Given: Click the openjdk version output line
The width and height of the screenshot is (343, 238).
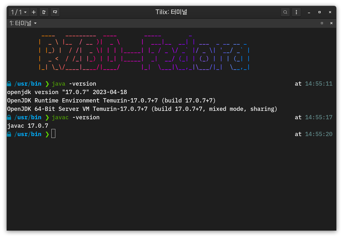Looking at the screenshot, I should pyautogui.click(x=67, y=92).
